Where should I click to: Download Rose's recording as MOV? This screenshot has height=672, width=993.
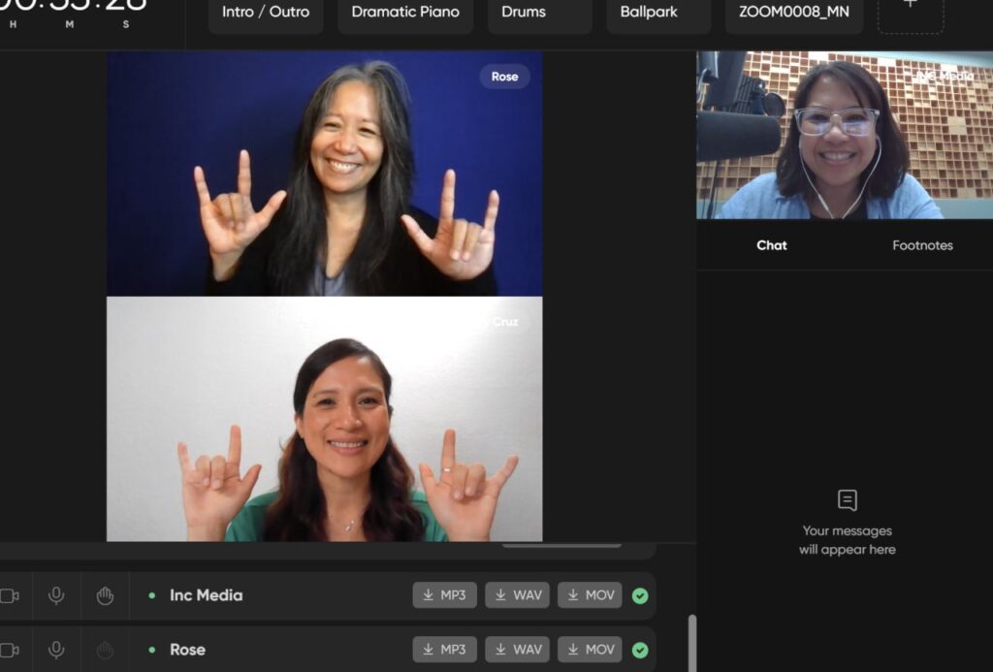tap(590, 649)
